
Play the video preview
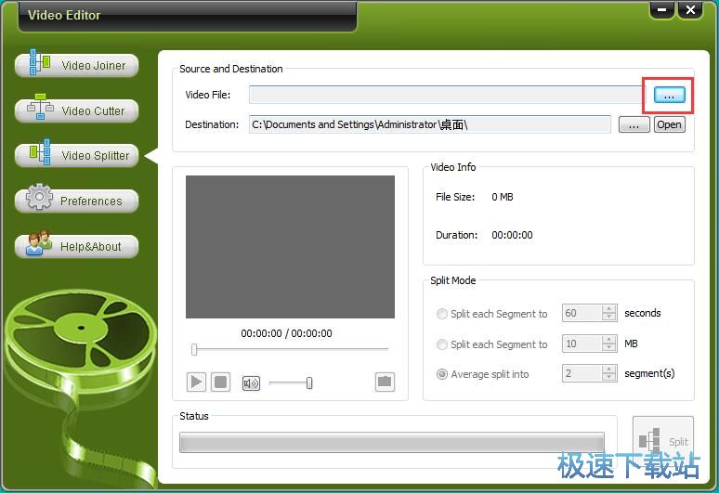pos(196,382)
